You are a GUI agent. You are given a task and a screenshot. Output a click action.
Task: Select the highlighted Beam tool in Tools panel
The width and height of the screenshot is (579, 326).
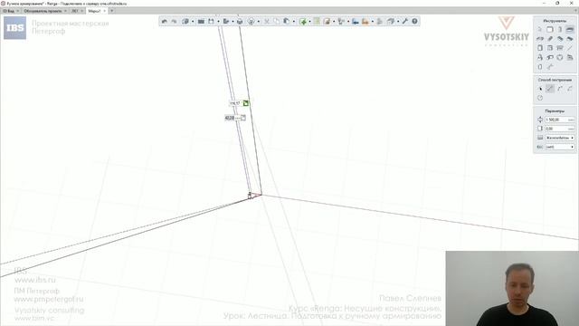570,30
